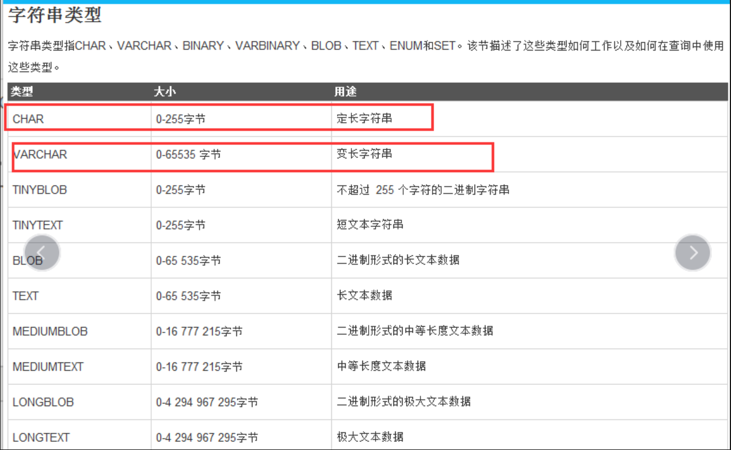Click the 极大文本数据 usage cell
731x450 pixels.
coord(530,435)
